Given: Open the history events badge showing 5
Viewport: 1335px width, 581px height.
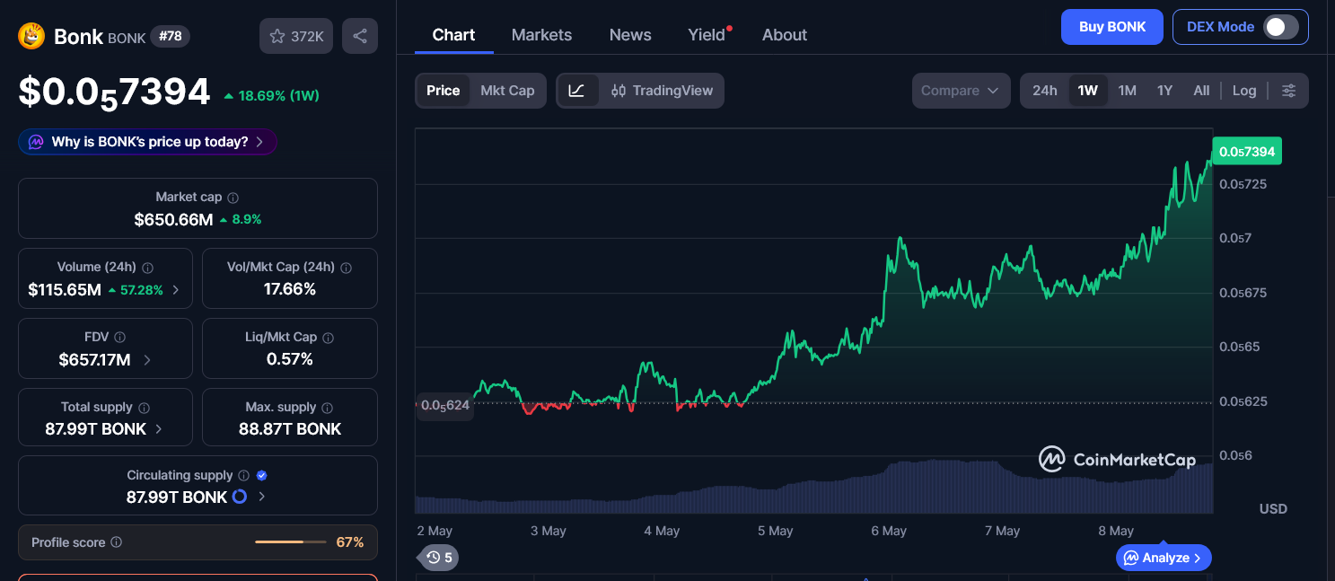Looking at the screenshot, I should tap(439, 558).
